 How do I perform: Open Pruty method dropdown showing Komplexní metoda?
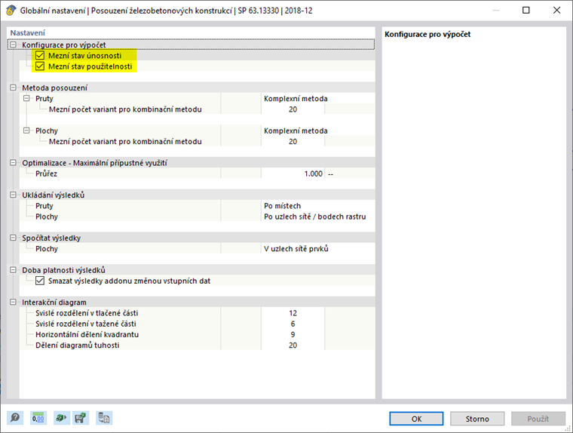(318, 98)
